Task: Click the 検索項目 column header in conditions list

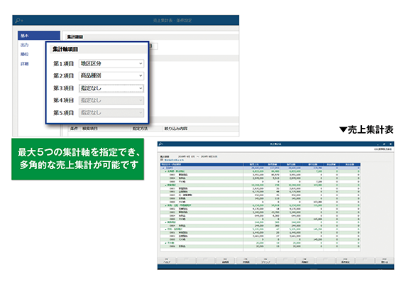Action: (x=90, y=129)
